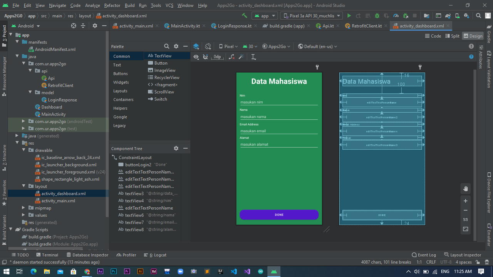493x277 pixels.
Task: Open the Palette search magnifier
Action: coord(166,46)
